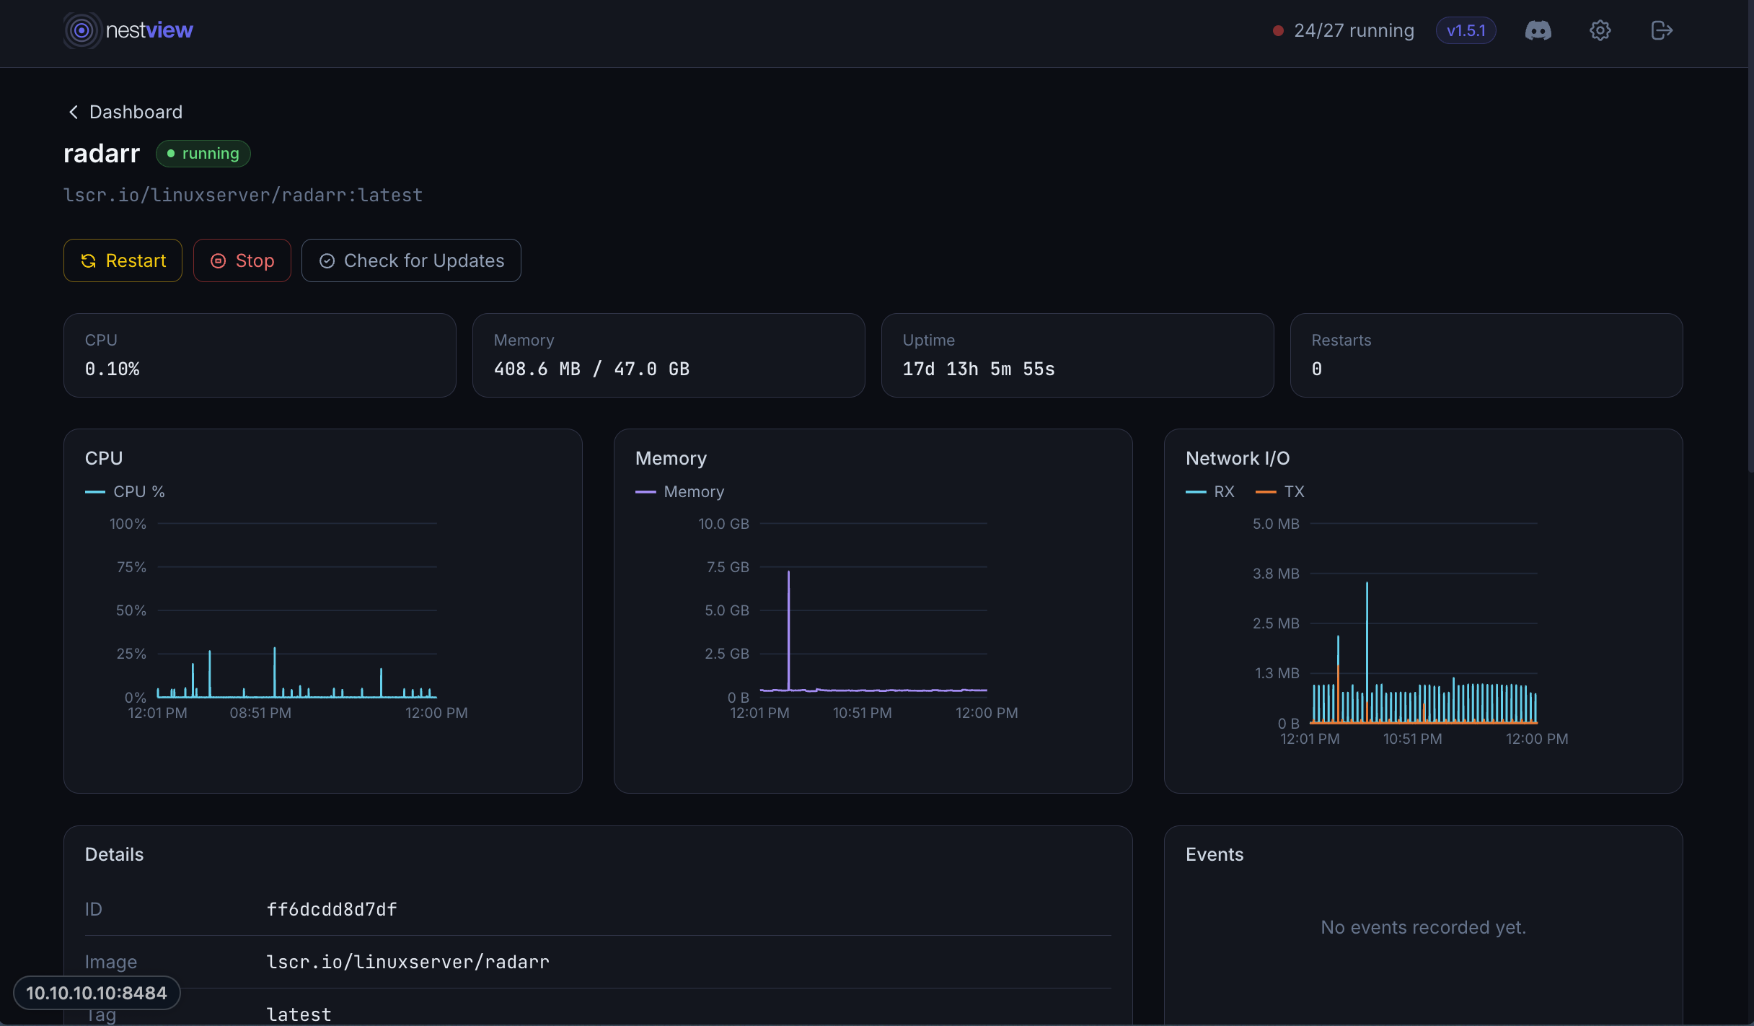
Task: Click Check for Updates button
Action: pos(411,260)
